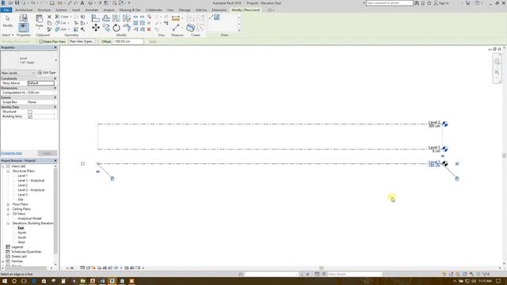Screen dimensions: 507x285
Task: Close the Project Browser panel
Action: (55, 161)
